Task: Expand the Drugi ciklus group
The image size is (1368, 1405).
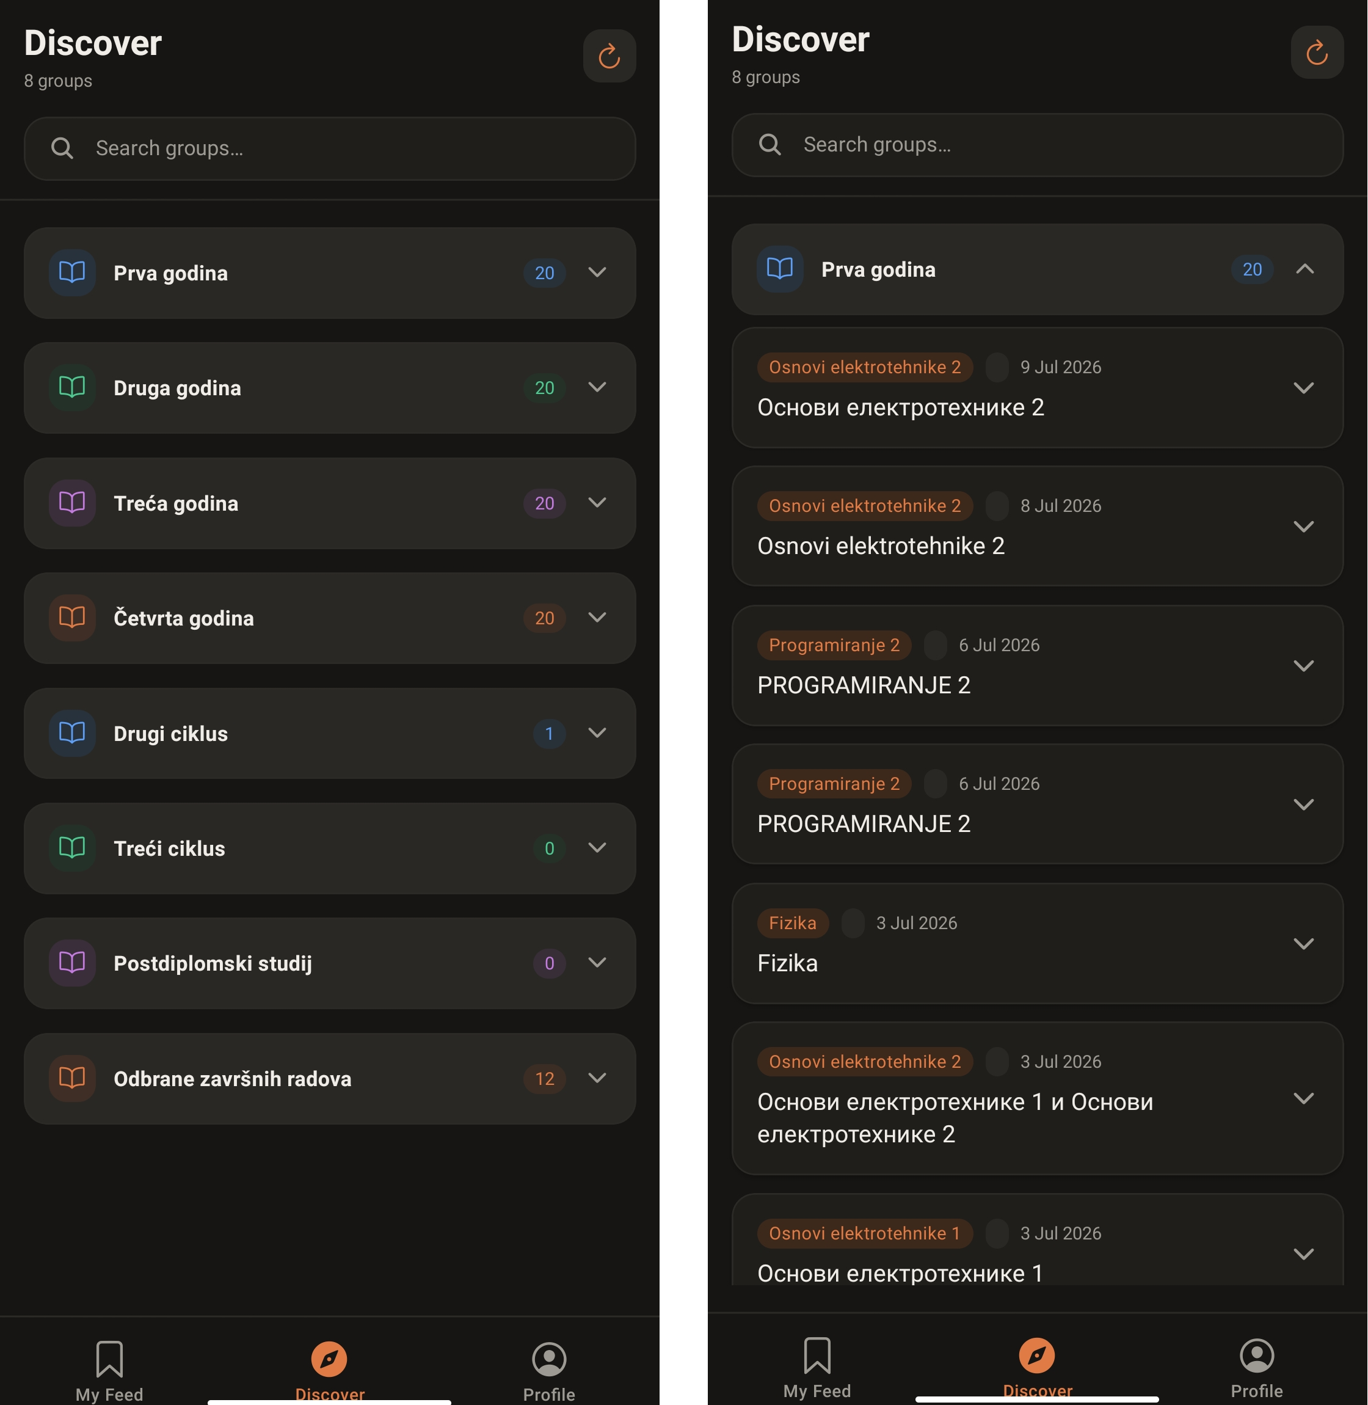Action: click(x=597, y=732)
